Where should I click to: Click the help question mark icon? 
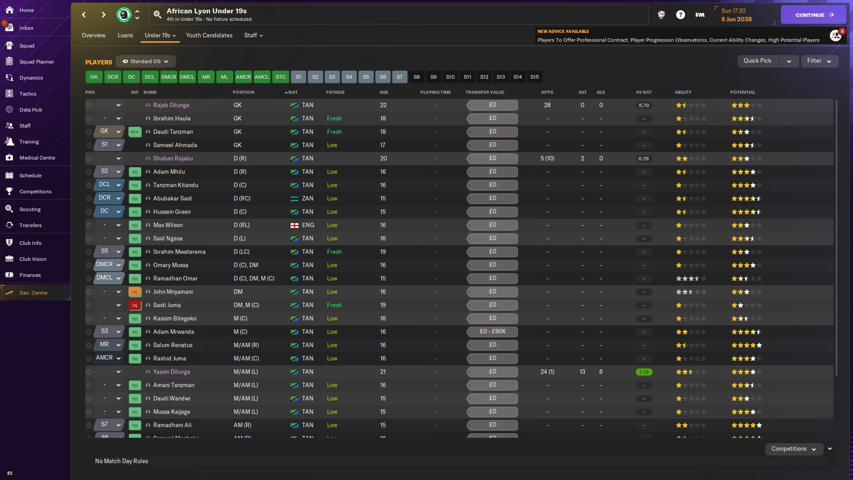click(680, 15)
